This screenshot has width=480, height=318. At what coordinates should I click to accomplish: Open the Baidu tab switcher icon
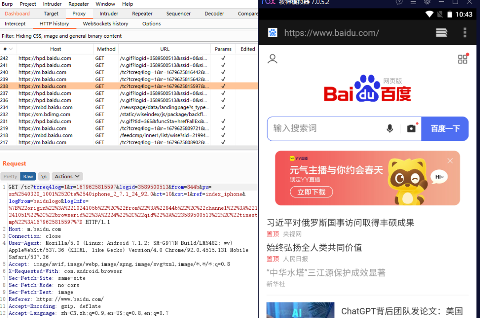pos(441,32)
